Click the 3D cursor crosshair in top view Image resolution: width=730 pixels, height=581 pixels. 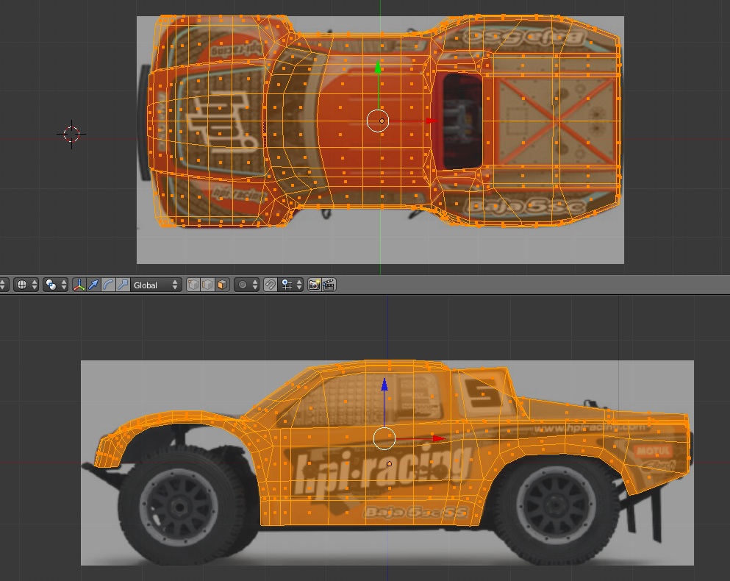pyautogui.click(x=71, y=134)
